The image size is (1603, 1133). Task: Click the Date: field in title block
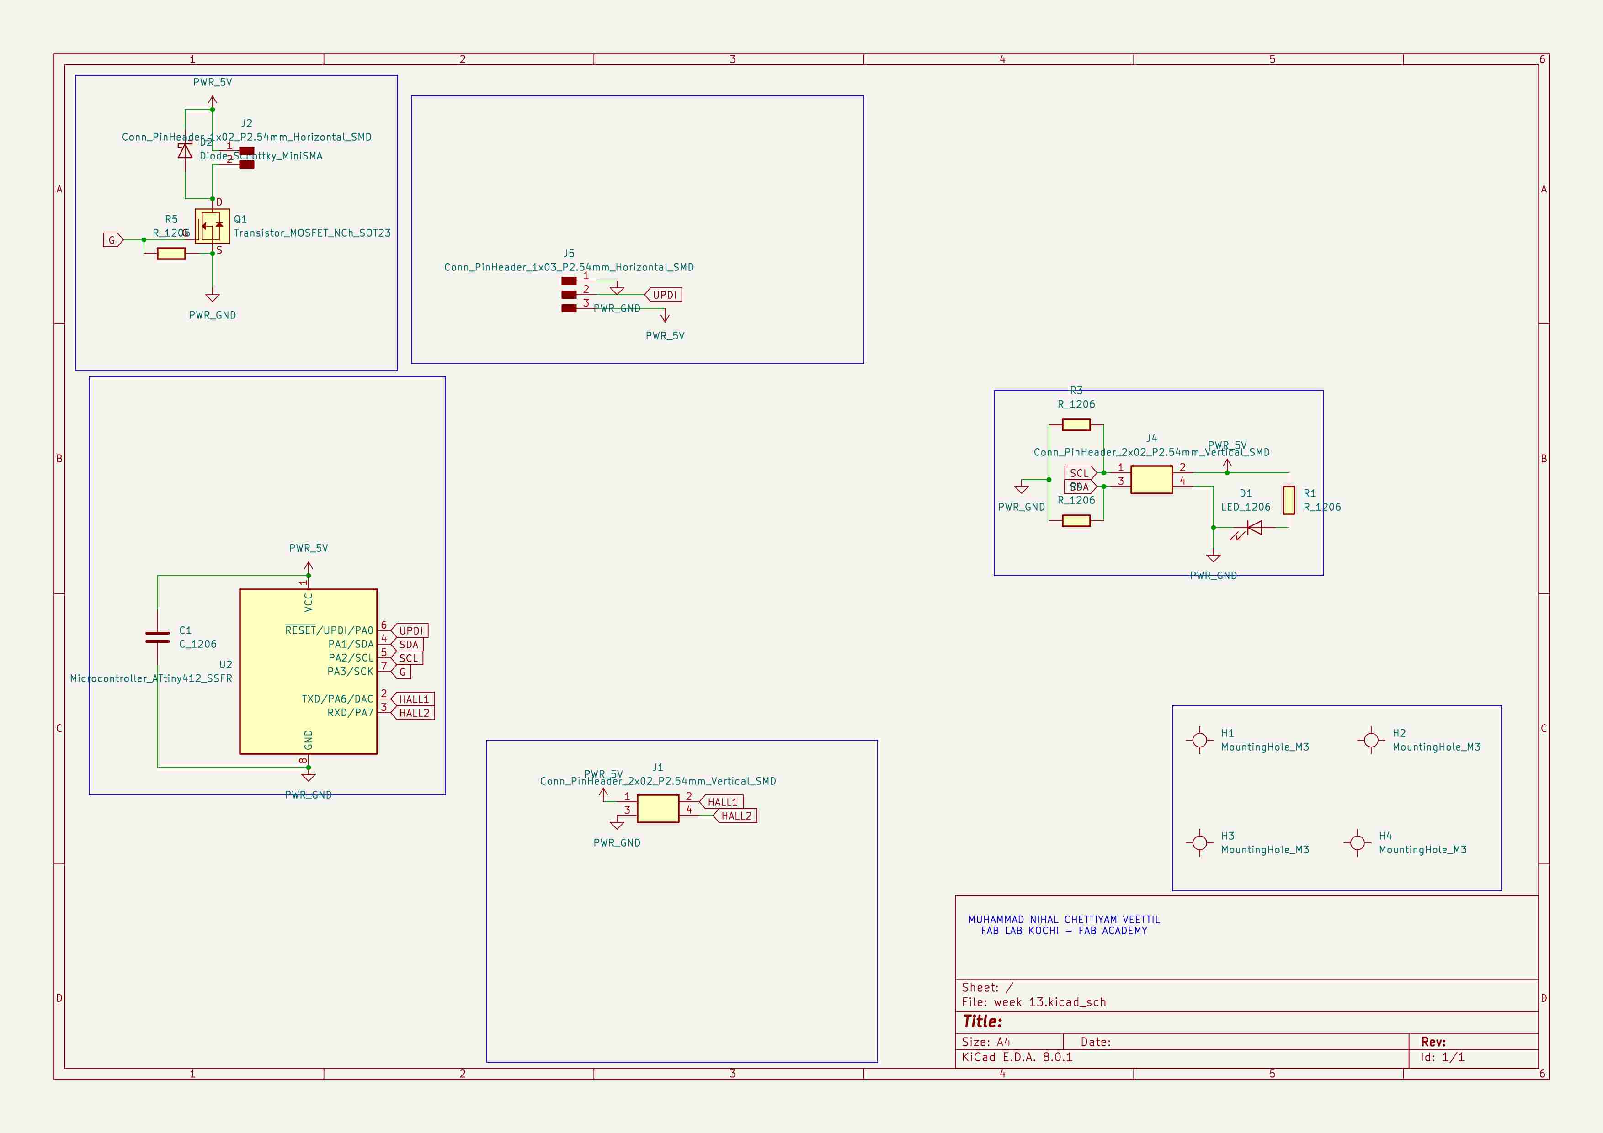click(x=1096, y=1042)
